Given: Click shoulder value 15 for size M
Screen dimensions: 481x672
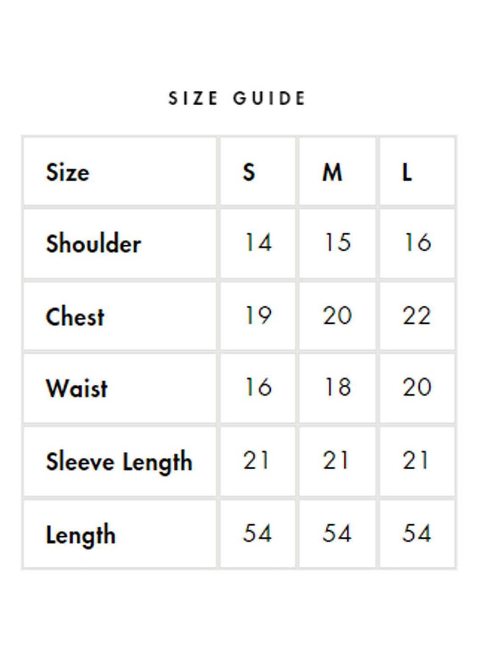Looking at the screenshot, I should 337,243.
